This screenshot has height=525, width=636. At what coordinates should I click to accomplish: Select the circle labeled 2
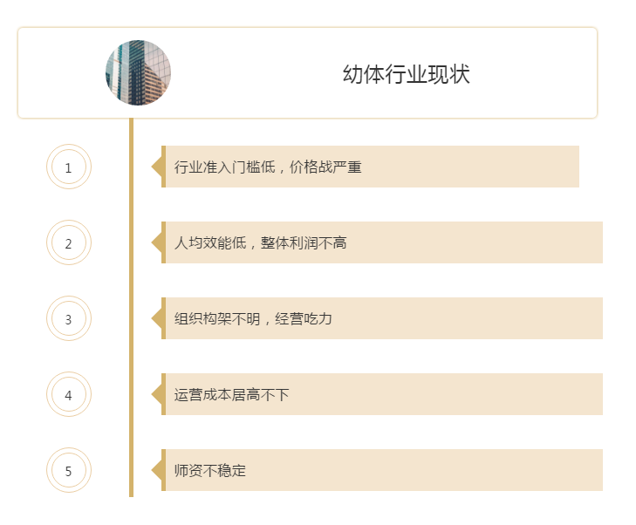[69, 243]
